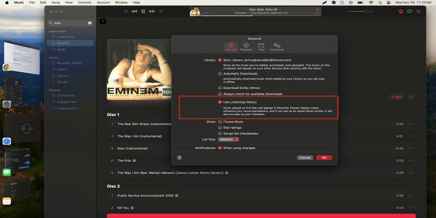Go back using the chevron button
The width and height of the screenshot is (436, 218).
(x=103, y=22)
